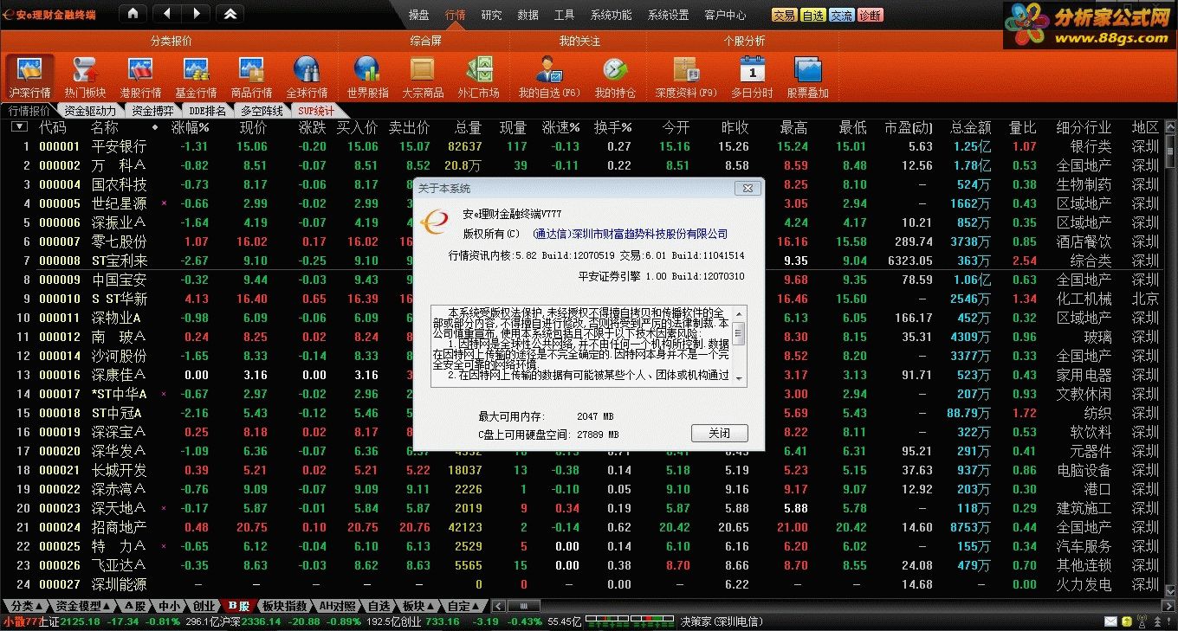Screen dimensions: 1178x631
Task: Select the 多空阵线 tab
Action: (x=262, y=111)
